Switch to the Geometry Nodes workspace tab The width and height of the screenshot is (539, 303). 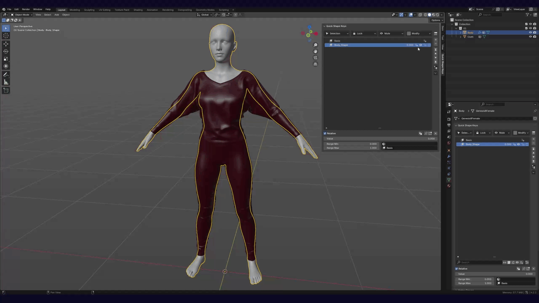pos(205,10)
